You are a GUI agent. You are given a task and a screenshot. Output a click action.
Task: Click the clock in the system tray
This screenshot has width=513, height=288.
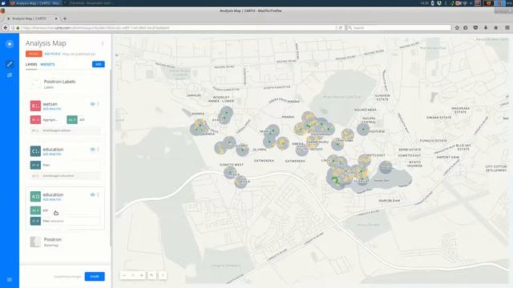click(424, 3)
